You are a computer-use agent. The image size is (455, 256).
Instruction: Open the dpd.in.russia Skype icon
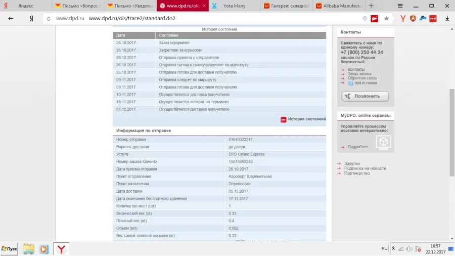(x=350, y=83)
